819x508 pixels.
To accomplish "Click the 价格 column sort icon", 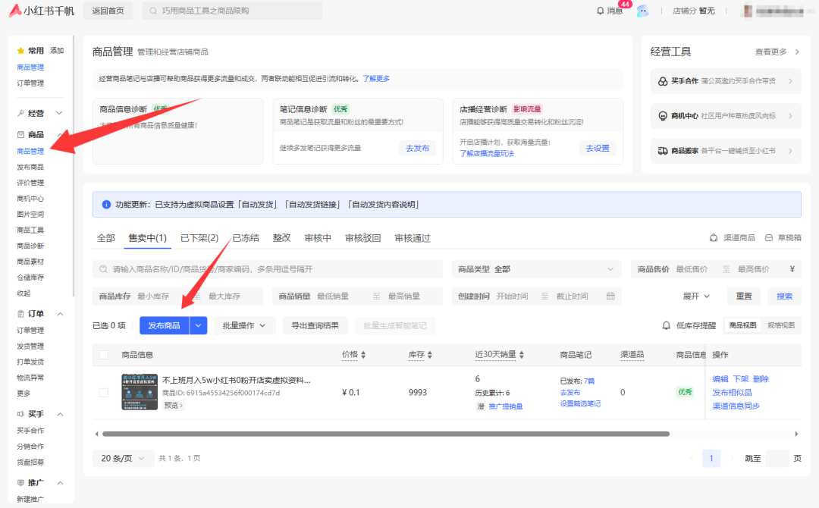I will pos(363,355).
